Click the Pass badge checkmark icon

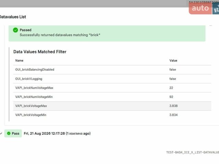tap(9, 133)
